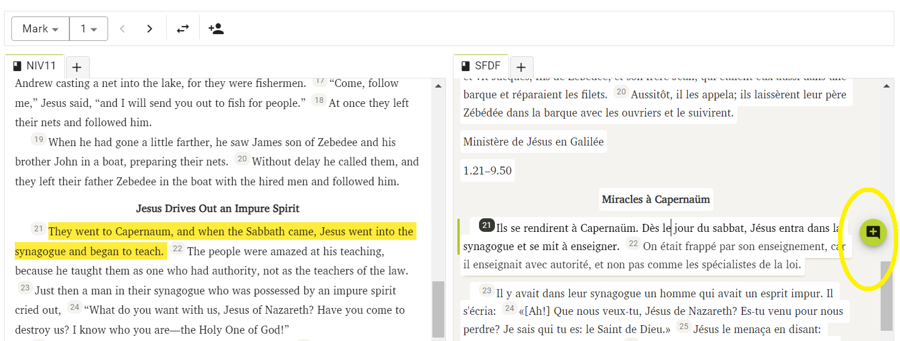Viewport: 900px width, 341px height.
Task: Click heading 'Jesus Drives Out an Impure Spirit'
Action: point(218,209)
